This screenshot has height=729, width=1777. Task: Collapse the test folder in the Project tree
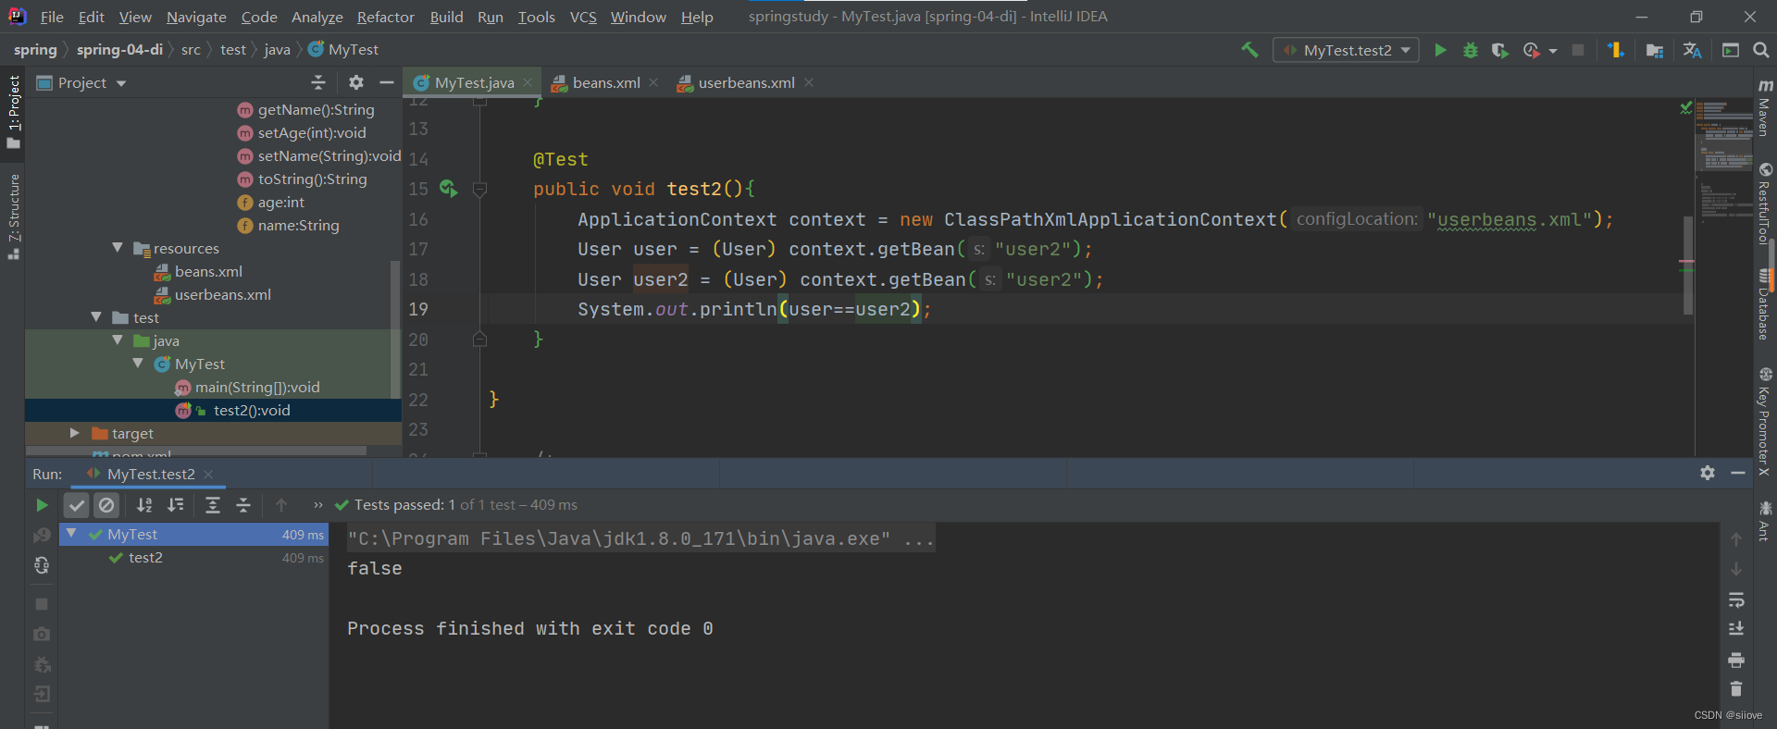pos(96,317)
